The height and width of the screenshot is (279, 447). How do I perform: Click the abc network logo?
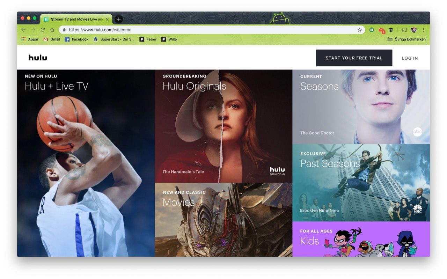coord(417,132)
